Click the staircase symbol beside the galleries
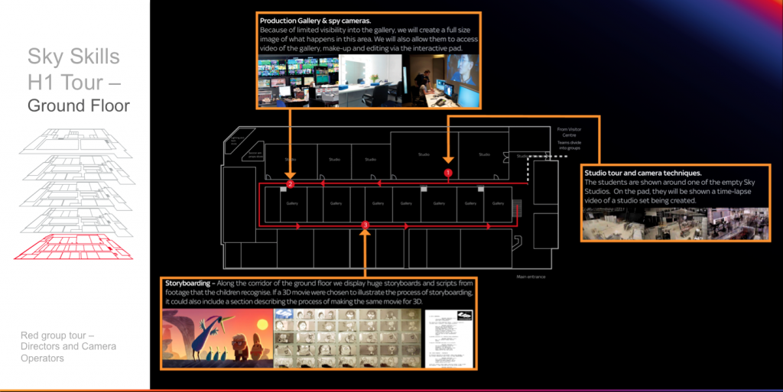Image resolution: width=783 pixels, height=392 pixels. click(x=517, y=207)
